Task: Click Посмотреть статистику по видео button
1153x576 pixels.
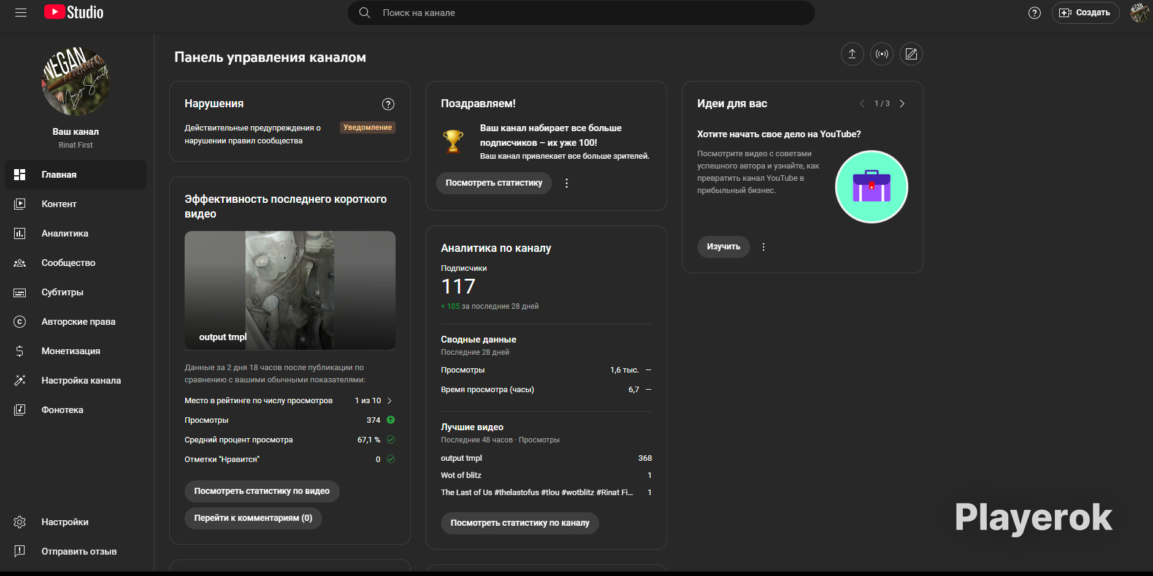Action: tap(262, 491)
